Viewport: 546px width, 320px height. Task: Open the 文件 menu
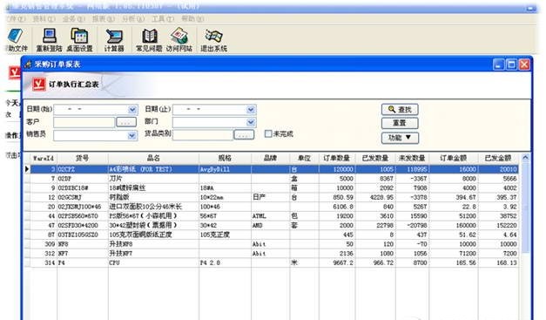pyautogui.click(x=16, y=19)
